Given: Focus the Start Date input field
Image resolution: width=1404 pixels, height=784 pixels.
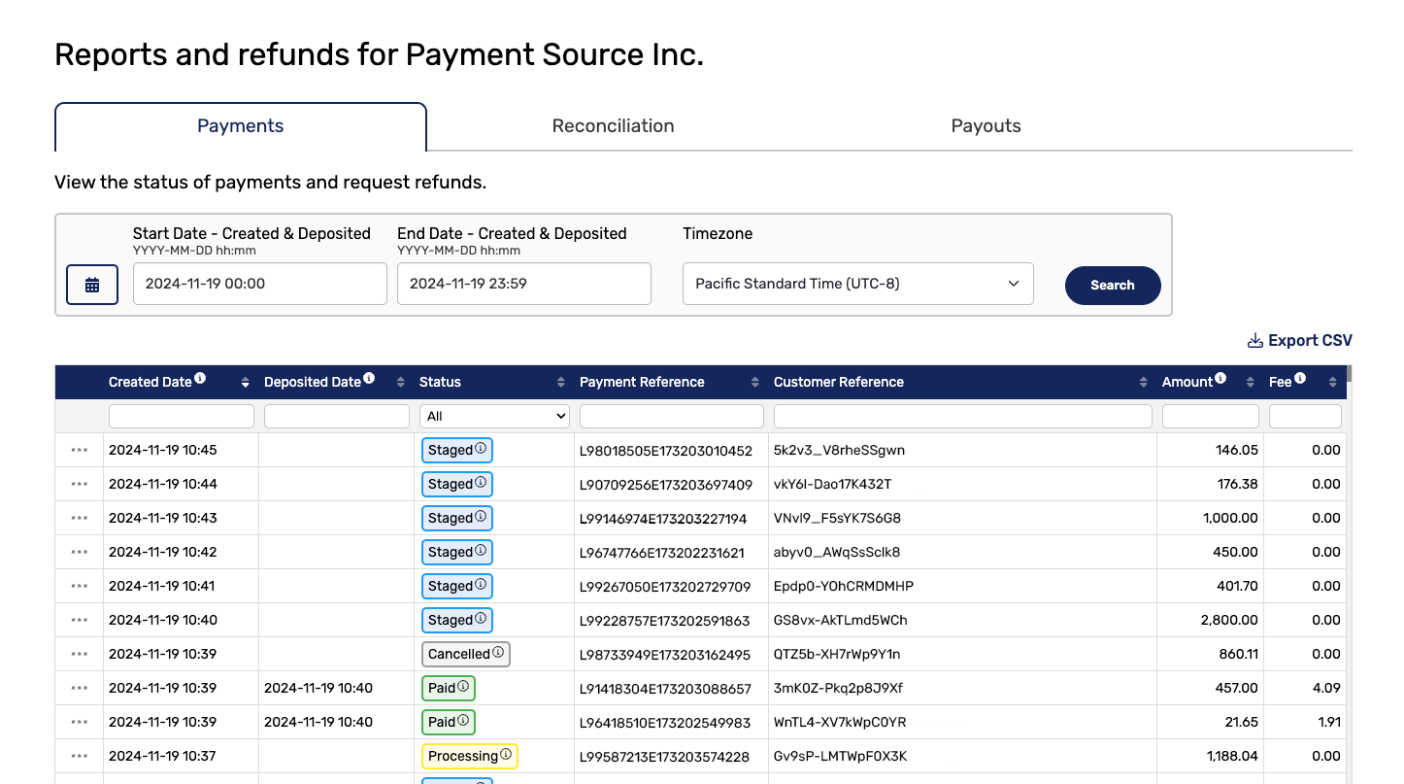Looking at the screenshot, I should click(x=260, y=284).
